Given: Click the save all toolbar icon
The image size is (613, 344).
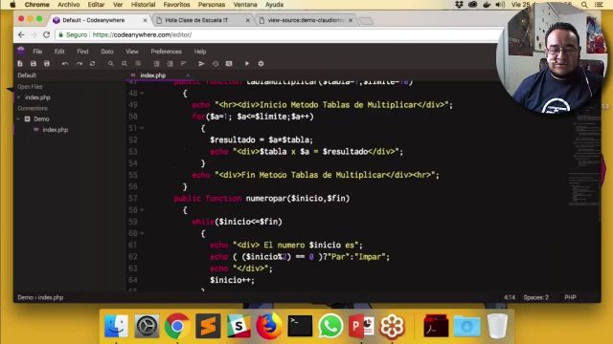Looking at the screenshot, I should 47,64.
